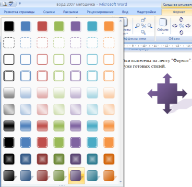Open the Формат drawing tools tab
Screen dimensions: 192x187
coord(179,12)
